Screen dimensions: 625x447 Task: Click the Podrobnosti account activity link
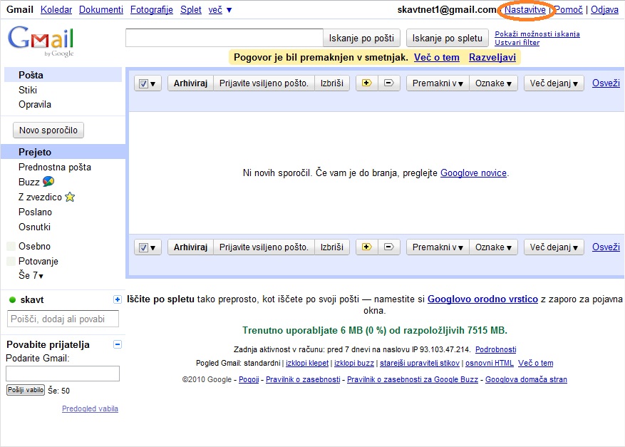click(x=495, y=349)
